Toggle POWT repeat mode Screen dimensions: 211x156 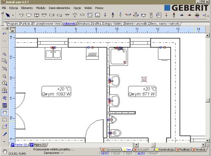[153, 154]
